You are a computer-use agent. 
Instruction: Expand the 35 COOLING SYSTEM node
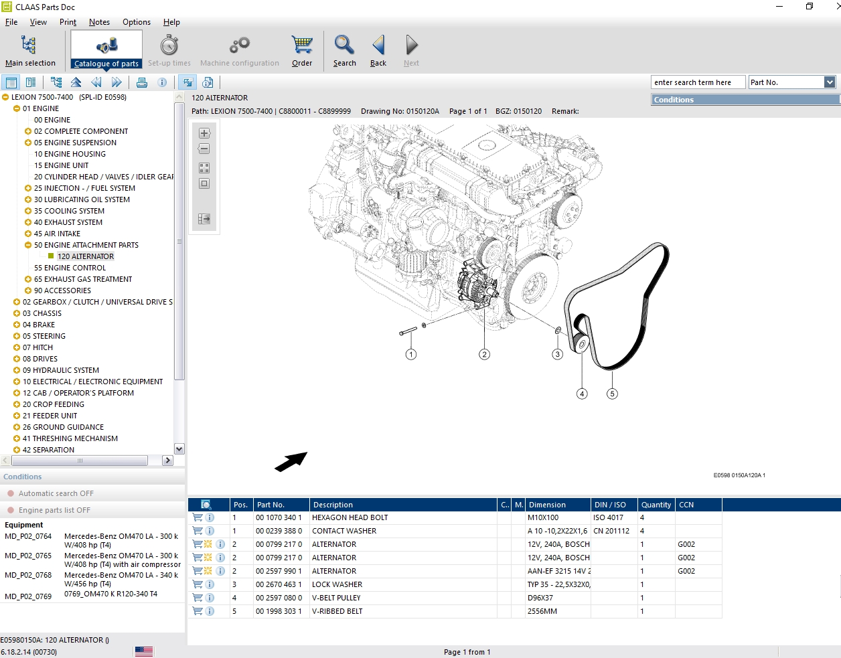point(28,211)
